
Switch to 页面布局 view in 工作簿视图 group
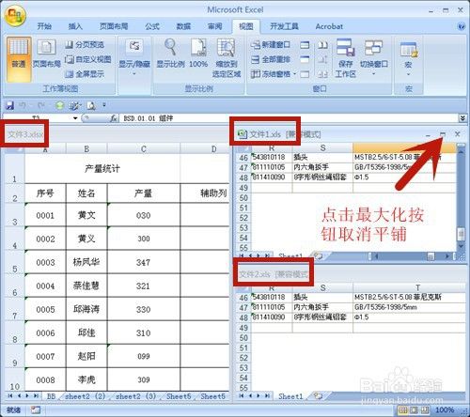47,54
